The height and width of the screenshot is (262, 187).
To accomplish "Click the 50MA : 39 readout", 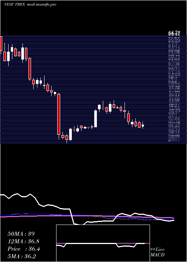I will coord(21,234).
